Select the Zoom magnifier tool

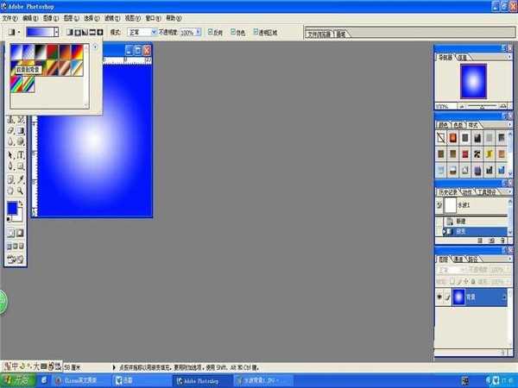tap(21, 191)
